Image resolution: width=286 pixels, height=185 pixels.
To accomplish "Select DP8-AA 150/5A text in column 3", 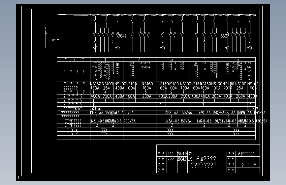I will (x=179, y=113).
